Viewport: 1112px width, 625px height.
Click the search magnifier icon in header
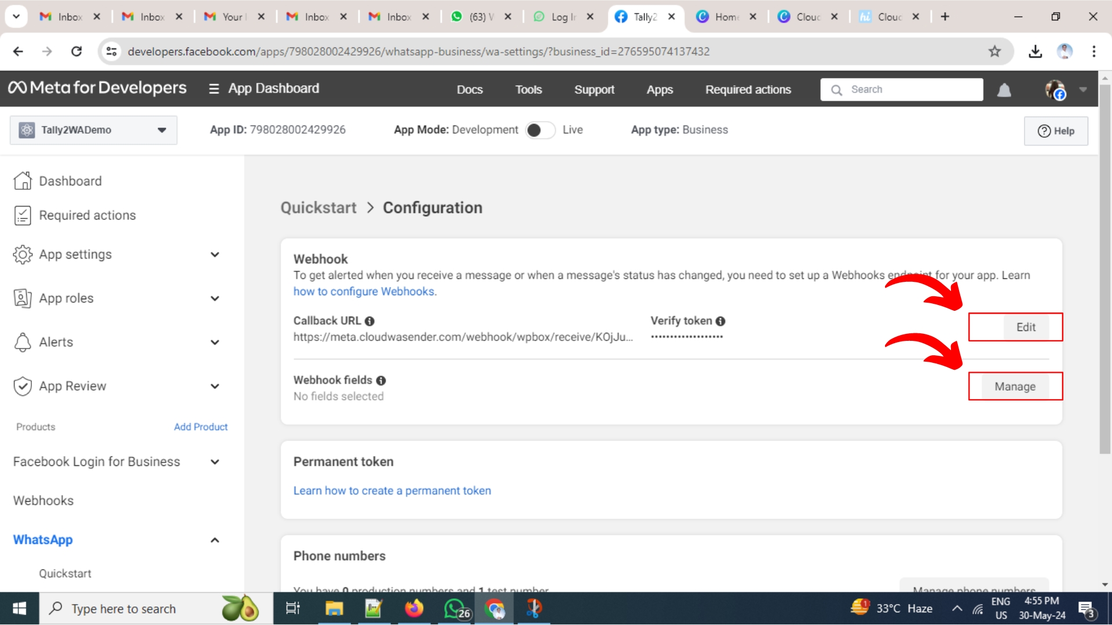point(836,90)
